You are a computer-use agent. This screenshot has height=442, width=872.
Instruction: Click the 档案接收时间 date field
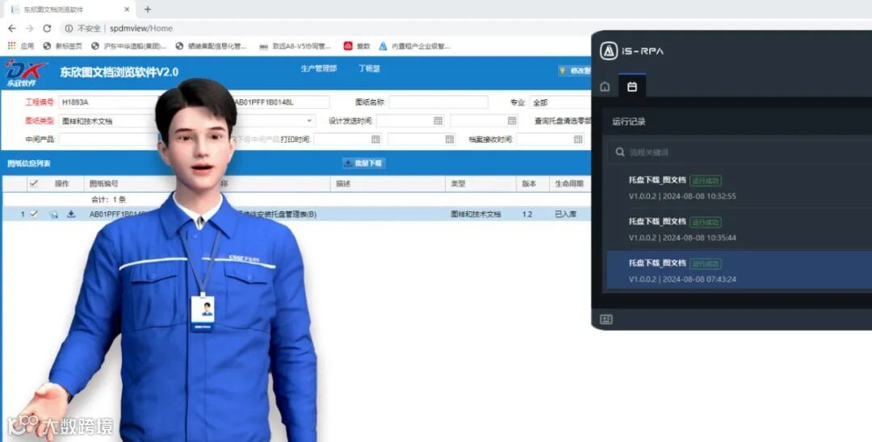[550, 139]
